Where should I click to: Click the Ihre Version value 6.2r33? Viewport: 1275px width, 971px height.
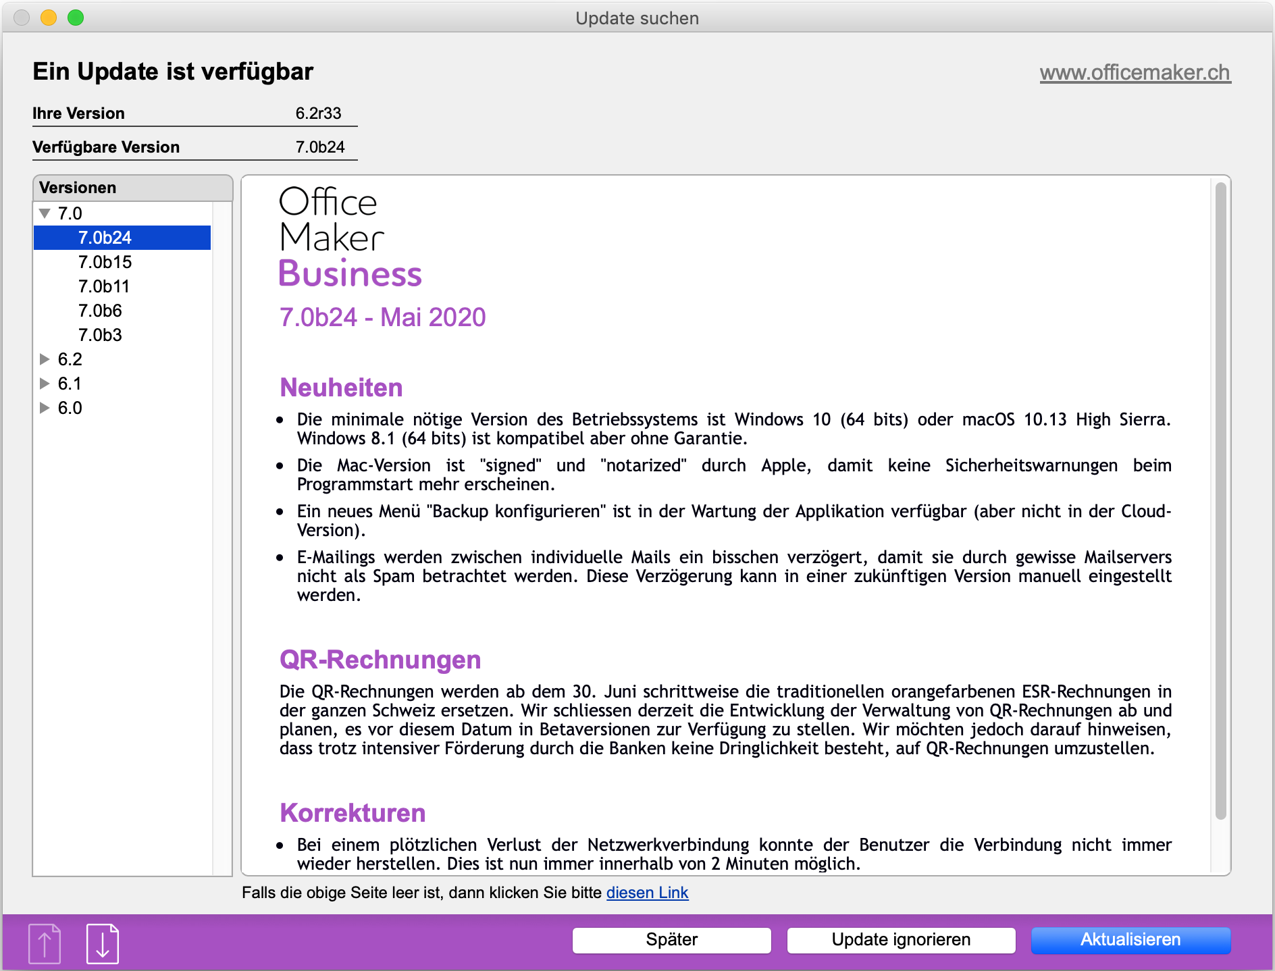[x=318, y=113]
